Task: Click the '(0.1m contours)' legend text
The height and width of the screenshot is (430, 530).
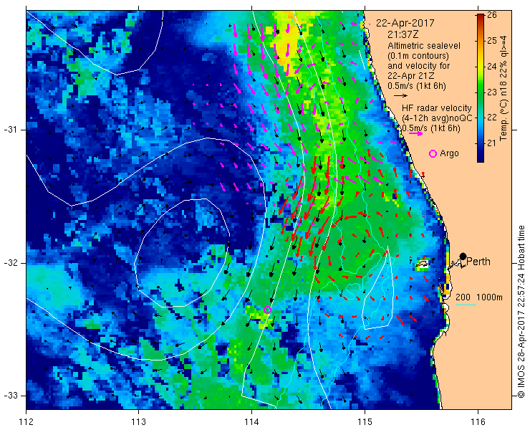Action: pos(418,55)
